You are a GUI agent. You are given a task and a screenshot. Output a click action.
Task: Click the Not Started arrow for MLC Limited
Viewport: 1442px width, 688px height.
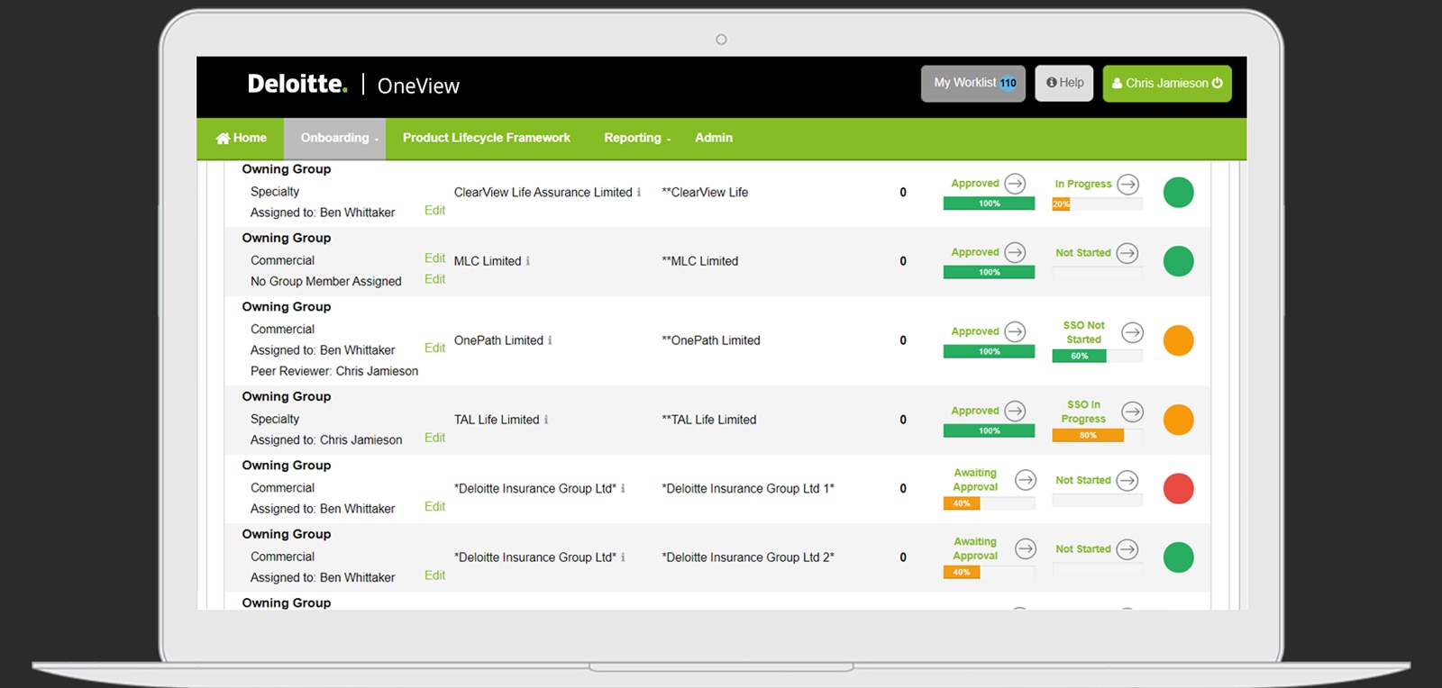point(1127,253)
